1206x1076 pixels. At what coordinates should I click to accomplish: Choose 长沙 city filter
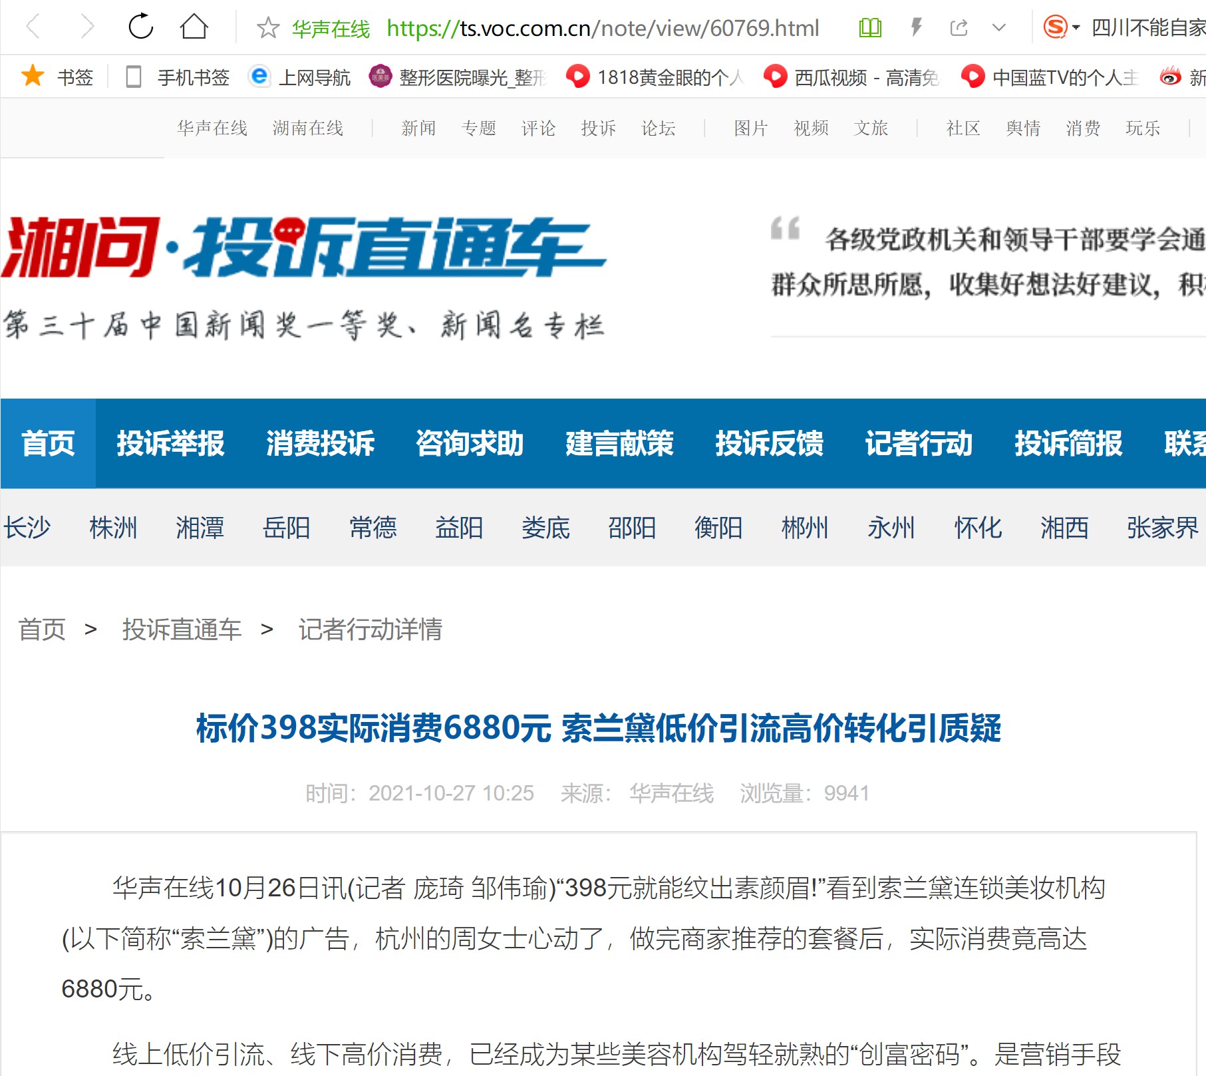[x=27, y=528]
